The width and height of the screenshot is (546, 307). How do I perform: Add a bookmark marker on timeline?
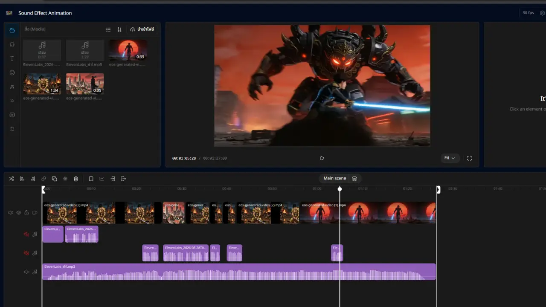point(91,179)
